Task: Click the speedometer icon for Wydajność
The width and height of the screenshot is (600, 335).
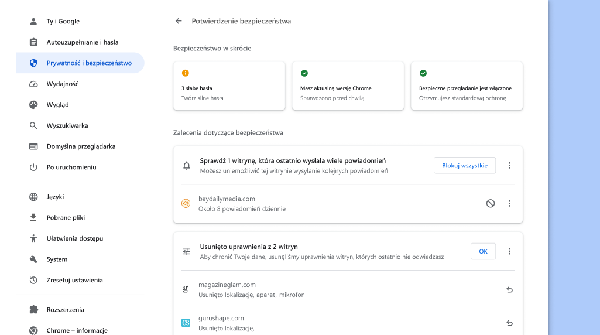Action: coord(33,84)
